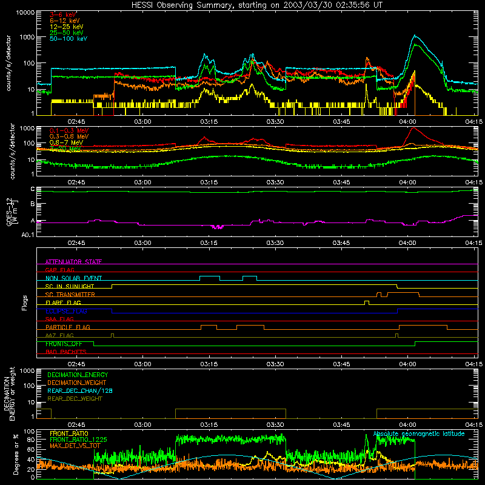The height and width of the screenshot is (485, 485).
Task: Click the HESSI Observing Summary plot title
Action: (256, 5)
